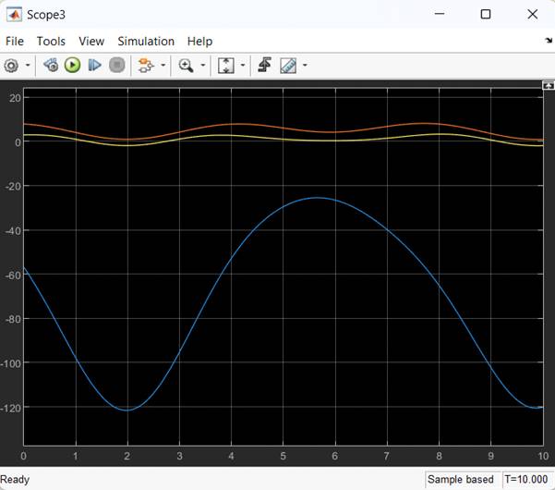555x490 pixels.
Task: Click the Scale axes limits icon
Action: (x=226, y=66)
